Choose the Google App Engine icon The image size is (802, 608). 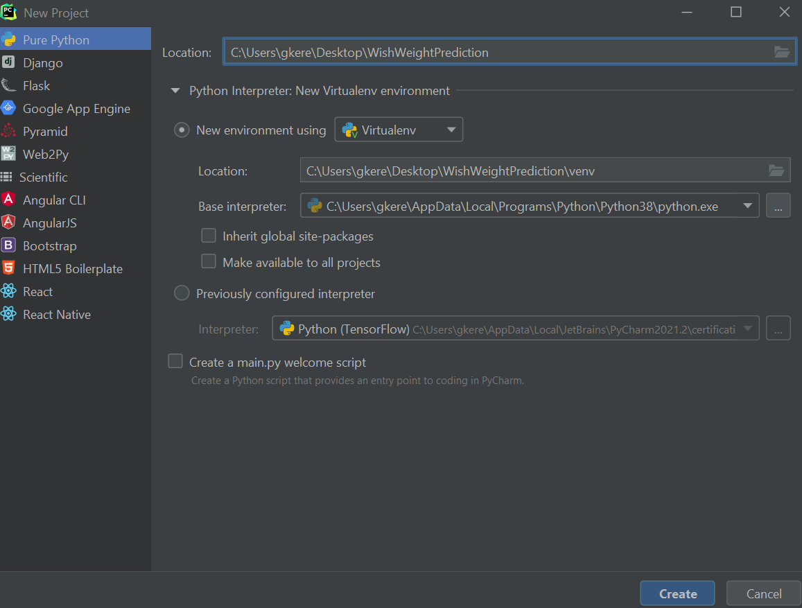(8, 108)
